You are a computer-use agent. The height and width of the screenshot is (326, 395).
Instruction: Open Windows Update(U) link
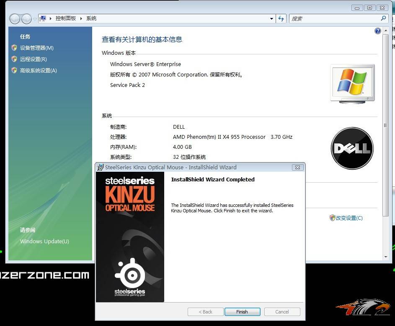pos(44,241)
